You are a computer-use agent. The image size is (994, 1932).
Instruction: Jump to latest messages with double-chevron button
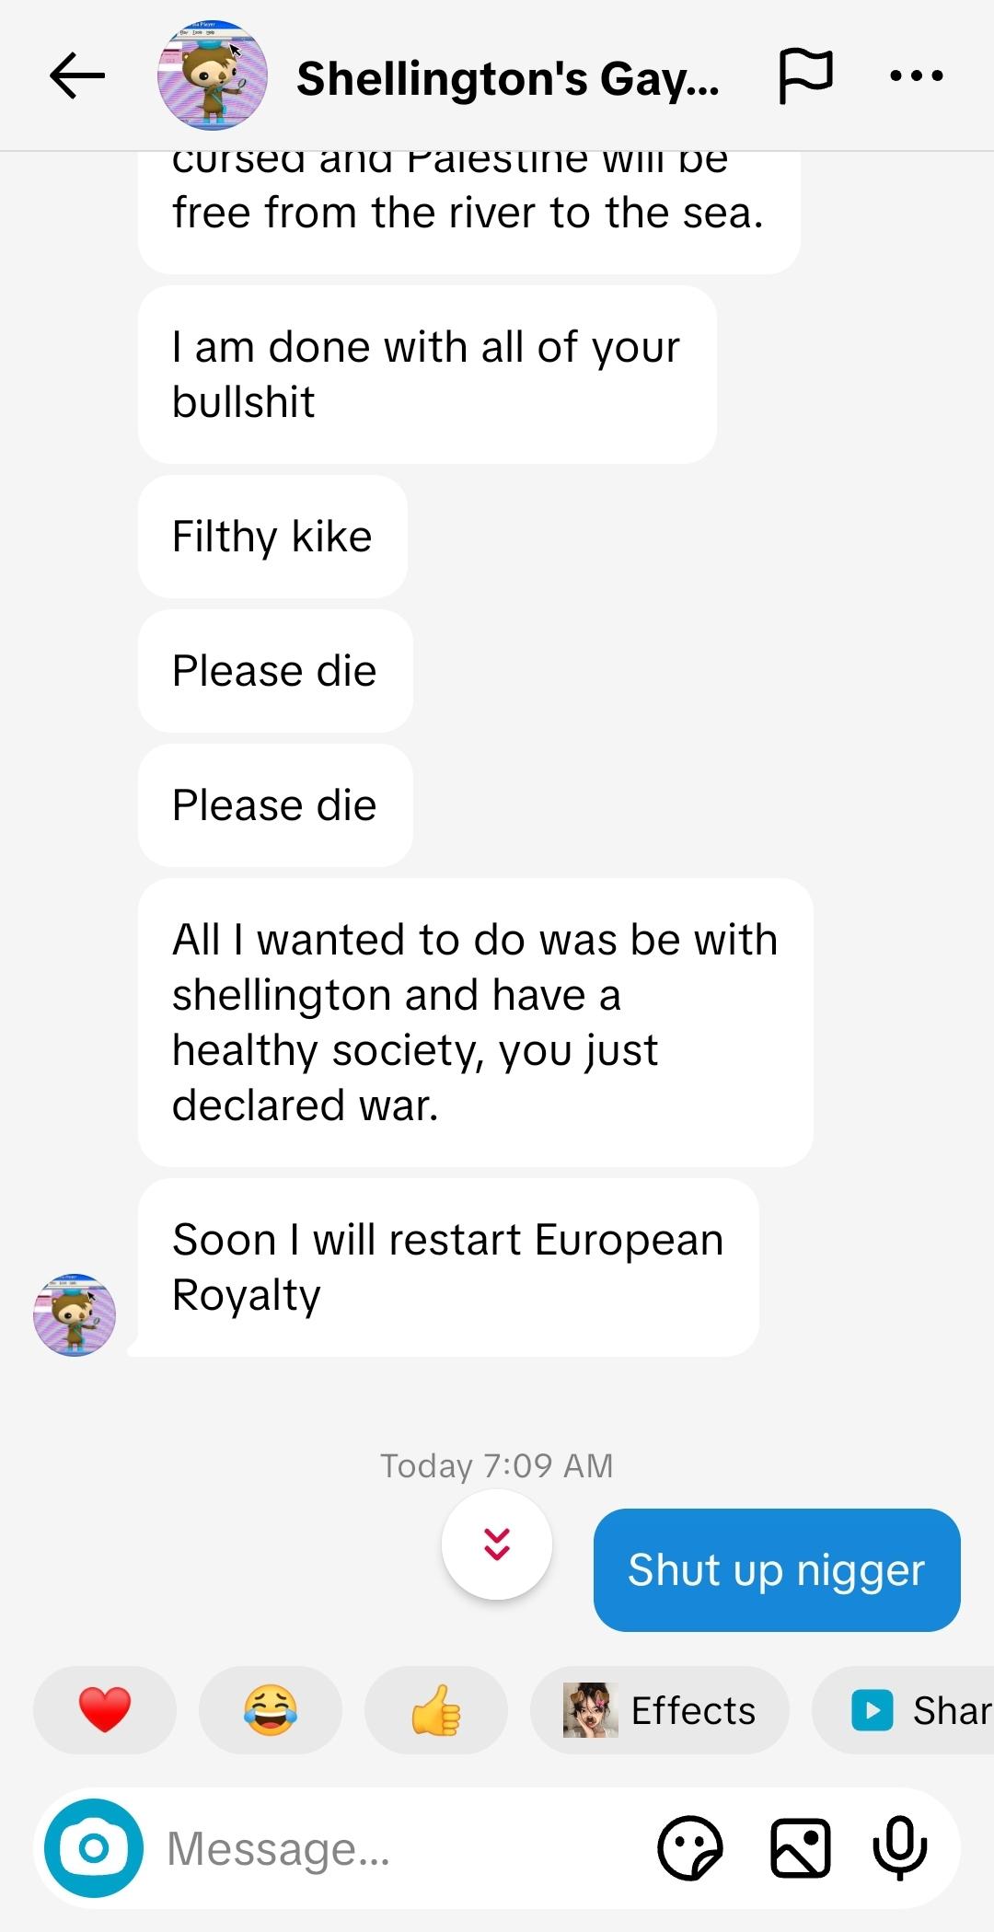point(497,1544)
